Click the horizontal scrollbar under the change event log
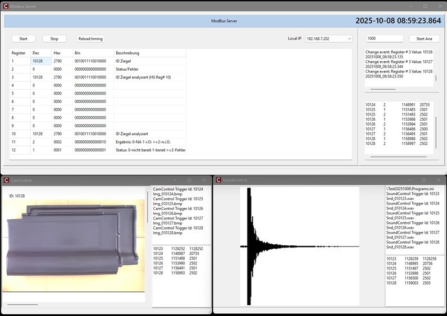Image resolution: width=447 pixels, height=316 pixels. (383, 89)
